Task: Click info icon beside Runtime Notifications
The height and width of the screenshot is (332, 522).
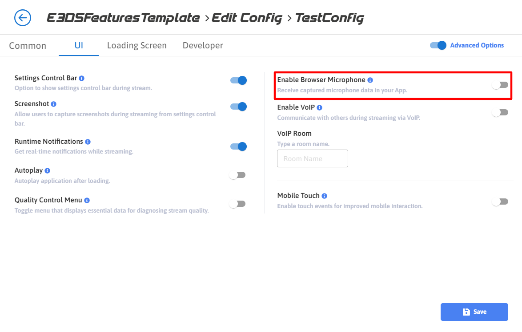Action: (88, 142)
